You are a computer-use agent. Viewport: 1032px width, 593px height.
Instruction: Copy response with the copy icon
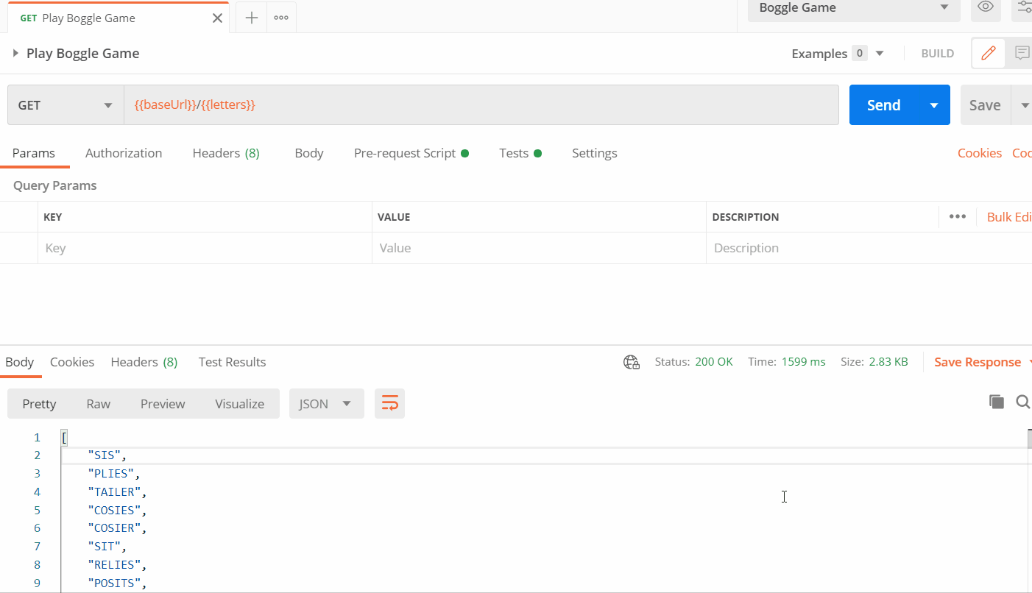(x=996, y=402)
